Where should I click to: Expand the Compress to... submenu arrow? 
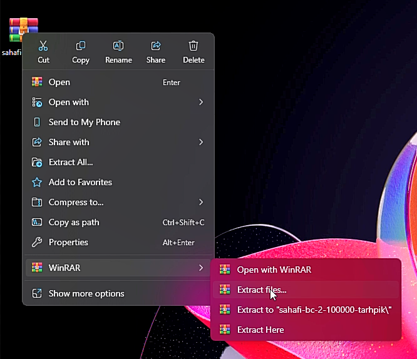pos(201,202)
